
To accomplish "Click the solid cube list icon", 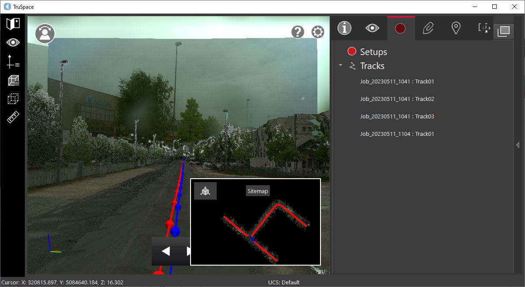I will click(x=13, y=80).
